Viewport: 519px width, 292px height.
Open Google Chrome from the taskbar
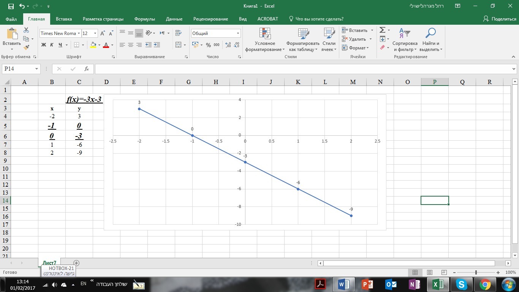click(x=485, y=284)
